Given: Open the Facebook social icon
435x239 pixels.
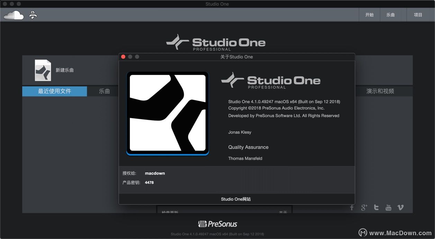Looking at the screenshot, I should tap(352, 207).
